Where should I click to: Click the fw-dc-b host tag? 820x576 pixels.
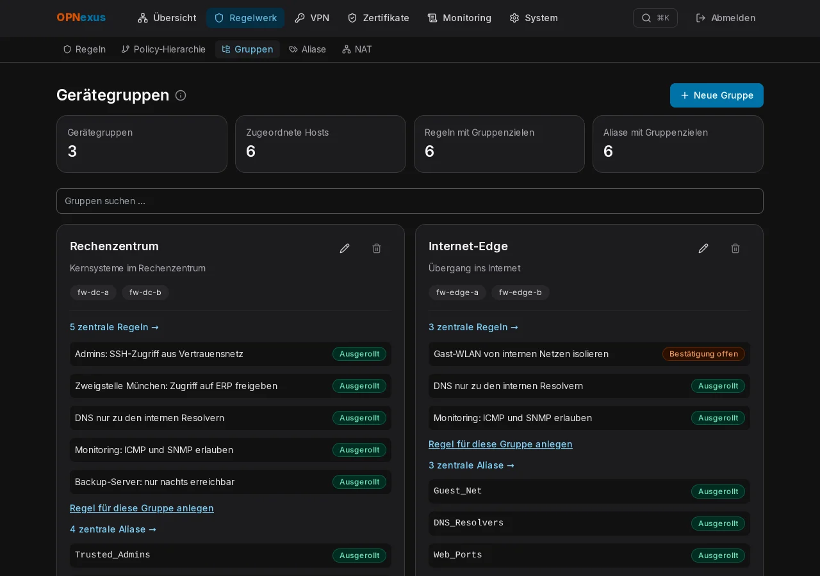[x=145, y=292]
